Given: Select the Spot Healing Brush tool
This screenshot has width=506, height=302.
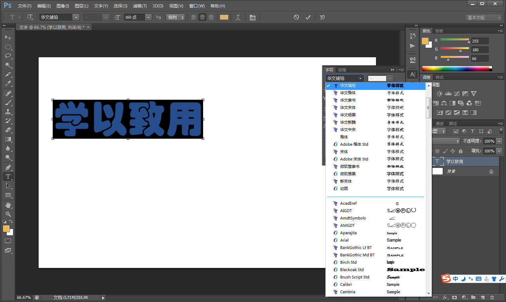Looking at the screenshot, I should coord(8,93).
